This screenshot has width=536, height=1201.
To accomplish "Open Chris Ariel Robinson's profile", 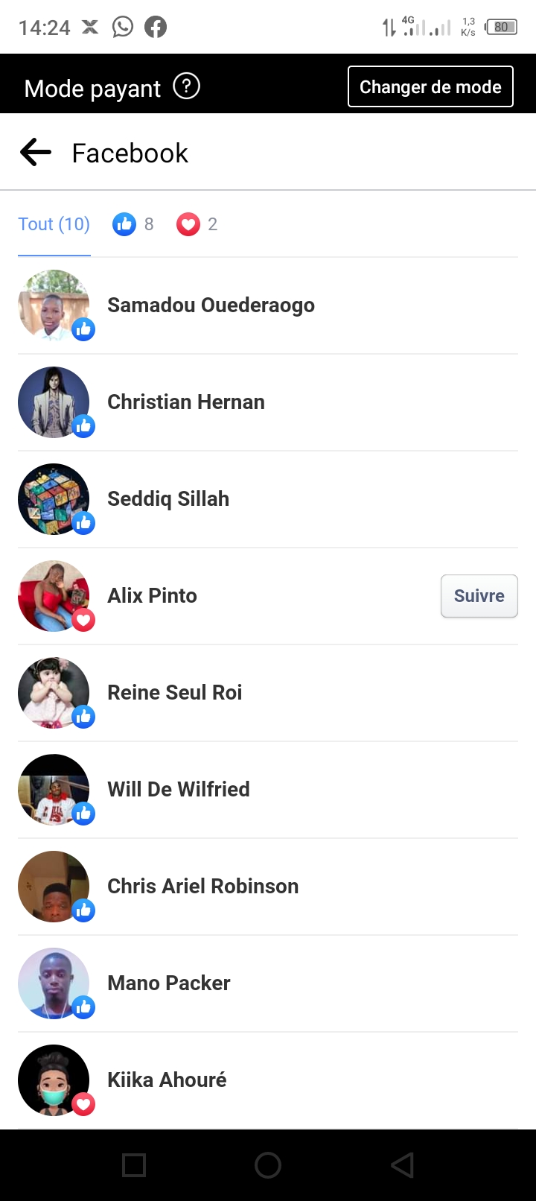I will [202, 887].
